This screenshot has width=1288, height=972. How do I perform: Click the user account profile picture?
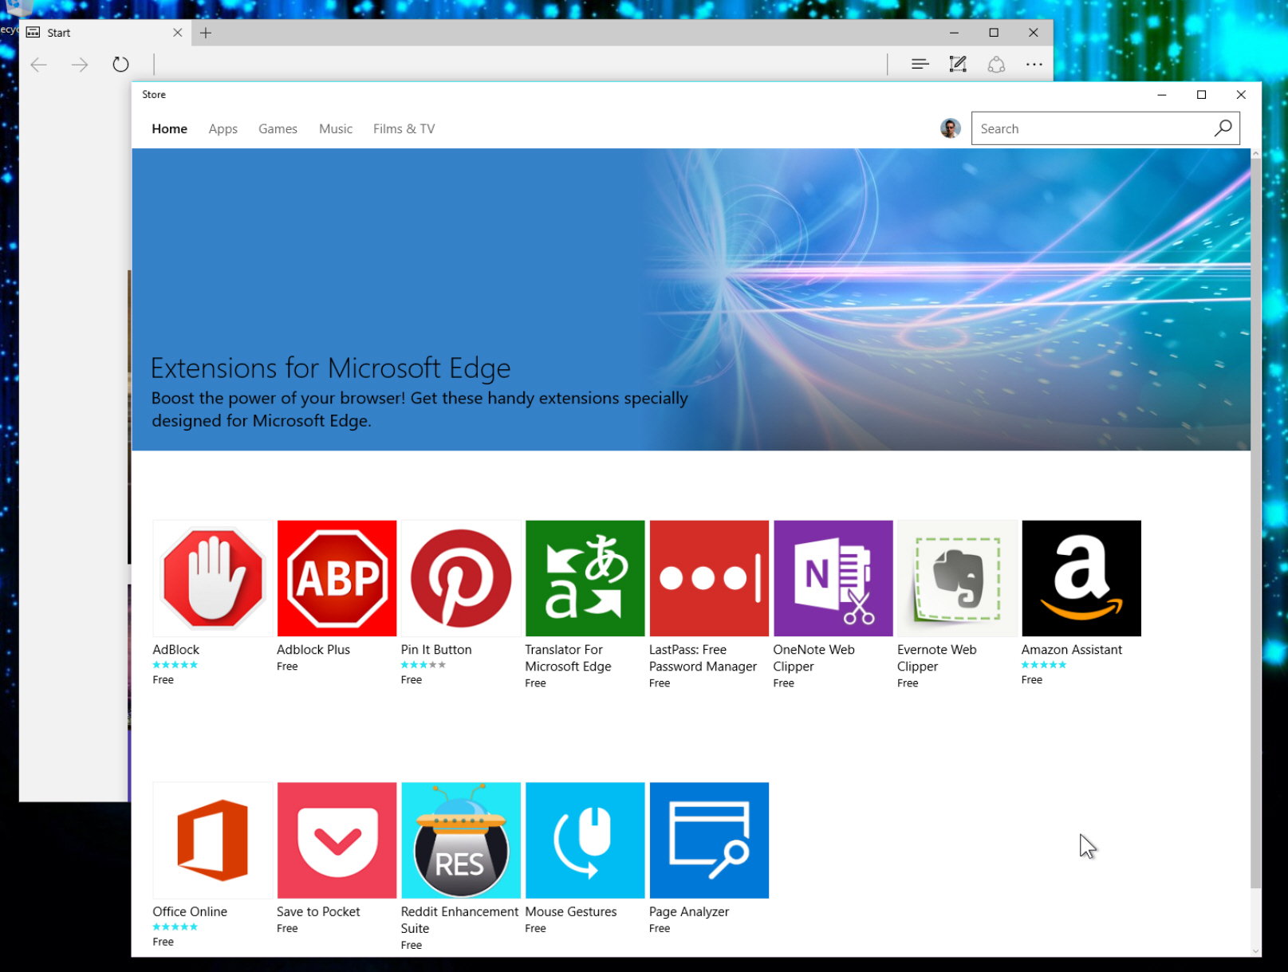point(950,128)
